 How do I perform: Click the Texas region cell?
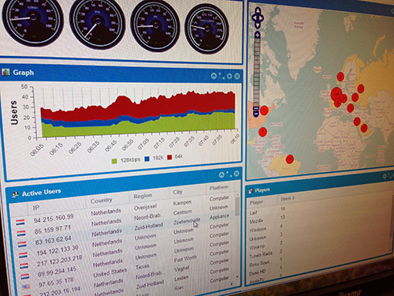click(x=143, y=267)
